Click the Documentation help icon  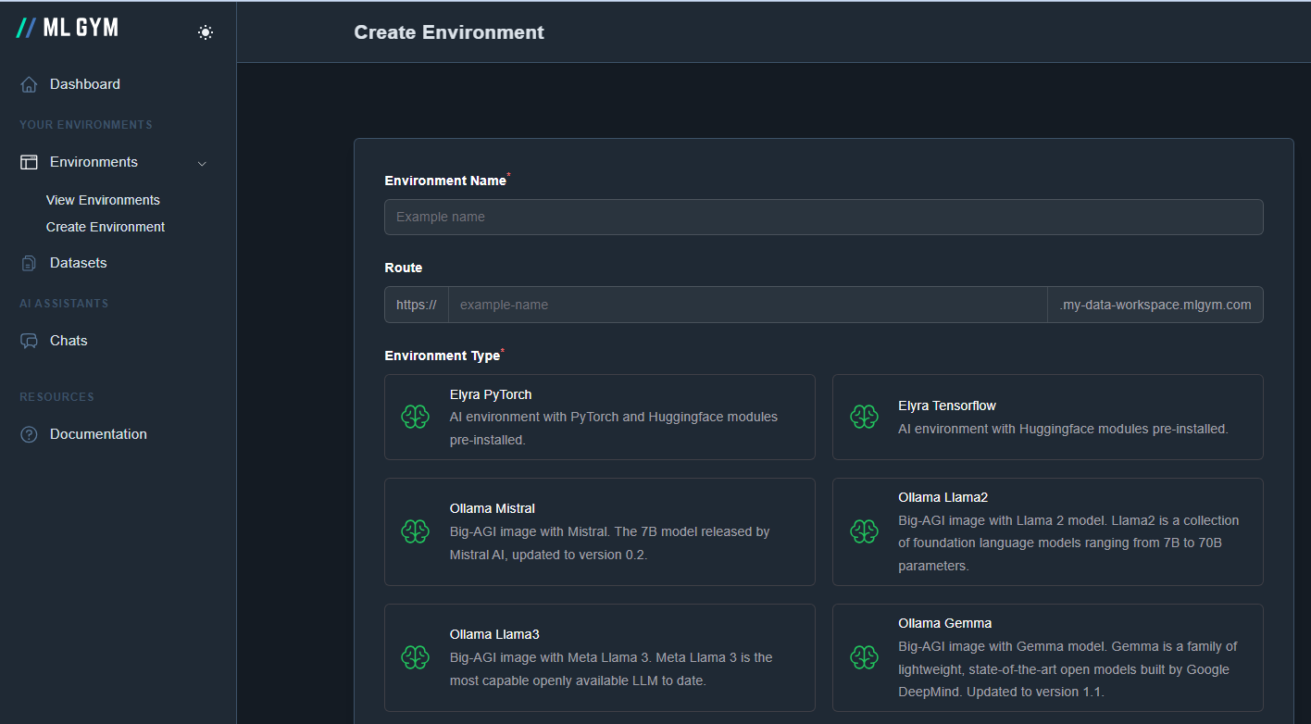pyautogui.click(x=28, y=433)
